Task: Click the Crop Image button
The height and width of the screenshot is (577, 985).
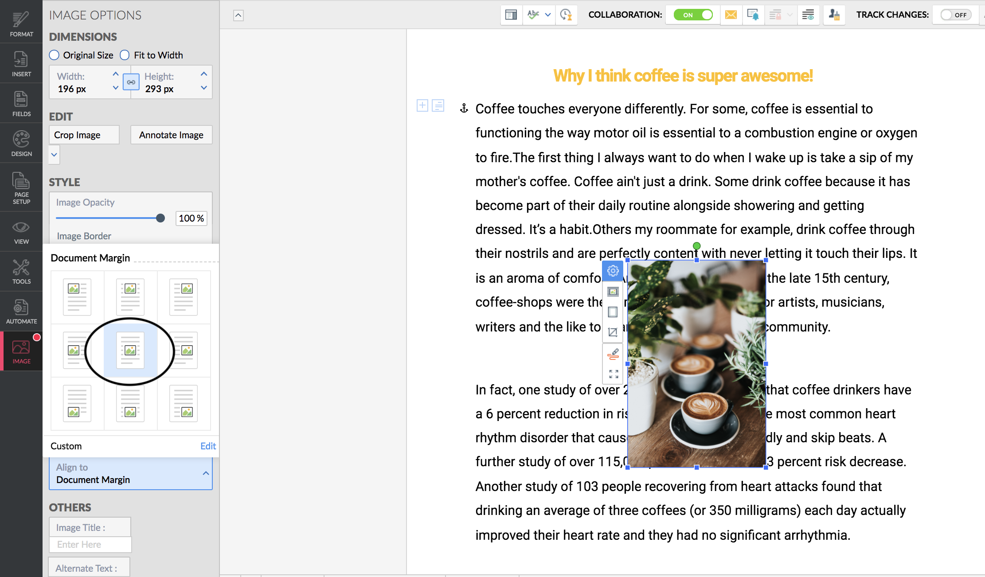Action: pyautogui.click(x=84, y=135)
